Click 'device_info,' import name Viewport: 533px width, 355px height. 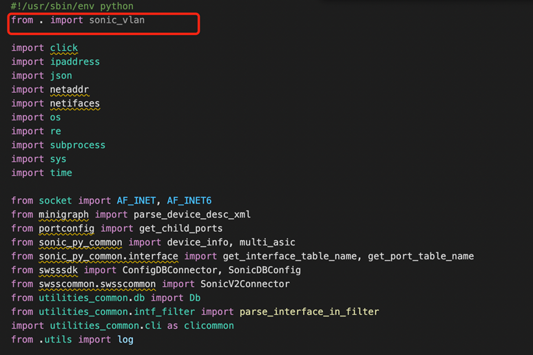[x=200, y=243]
